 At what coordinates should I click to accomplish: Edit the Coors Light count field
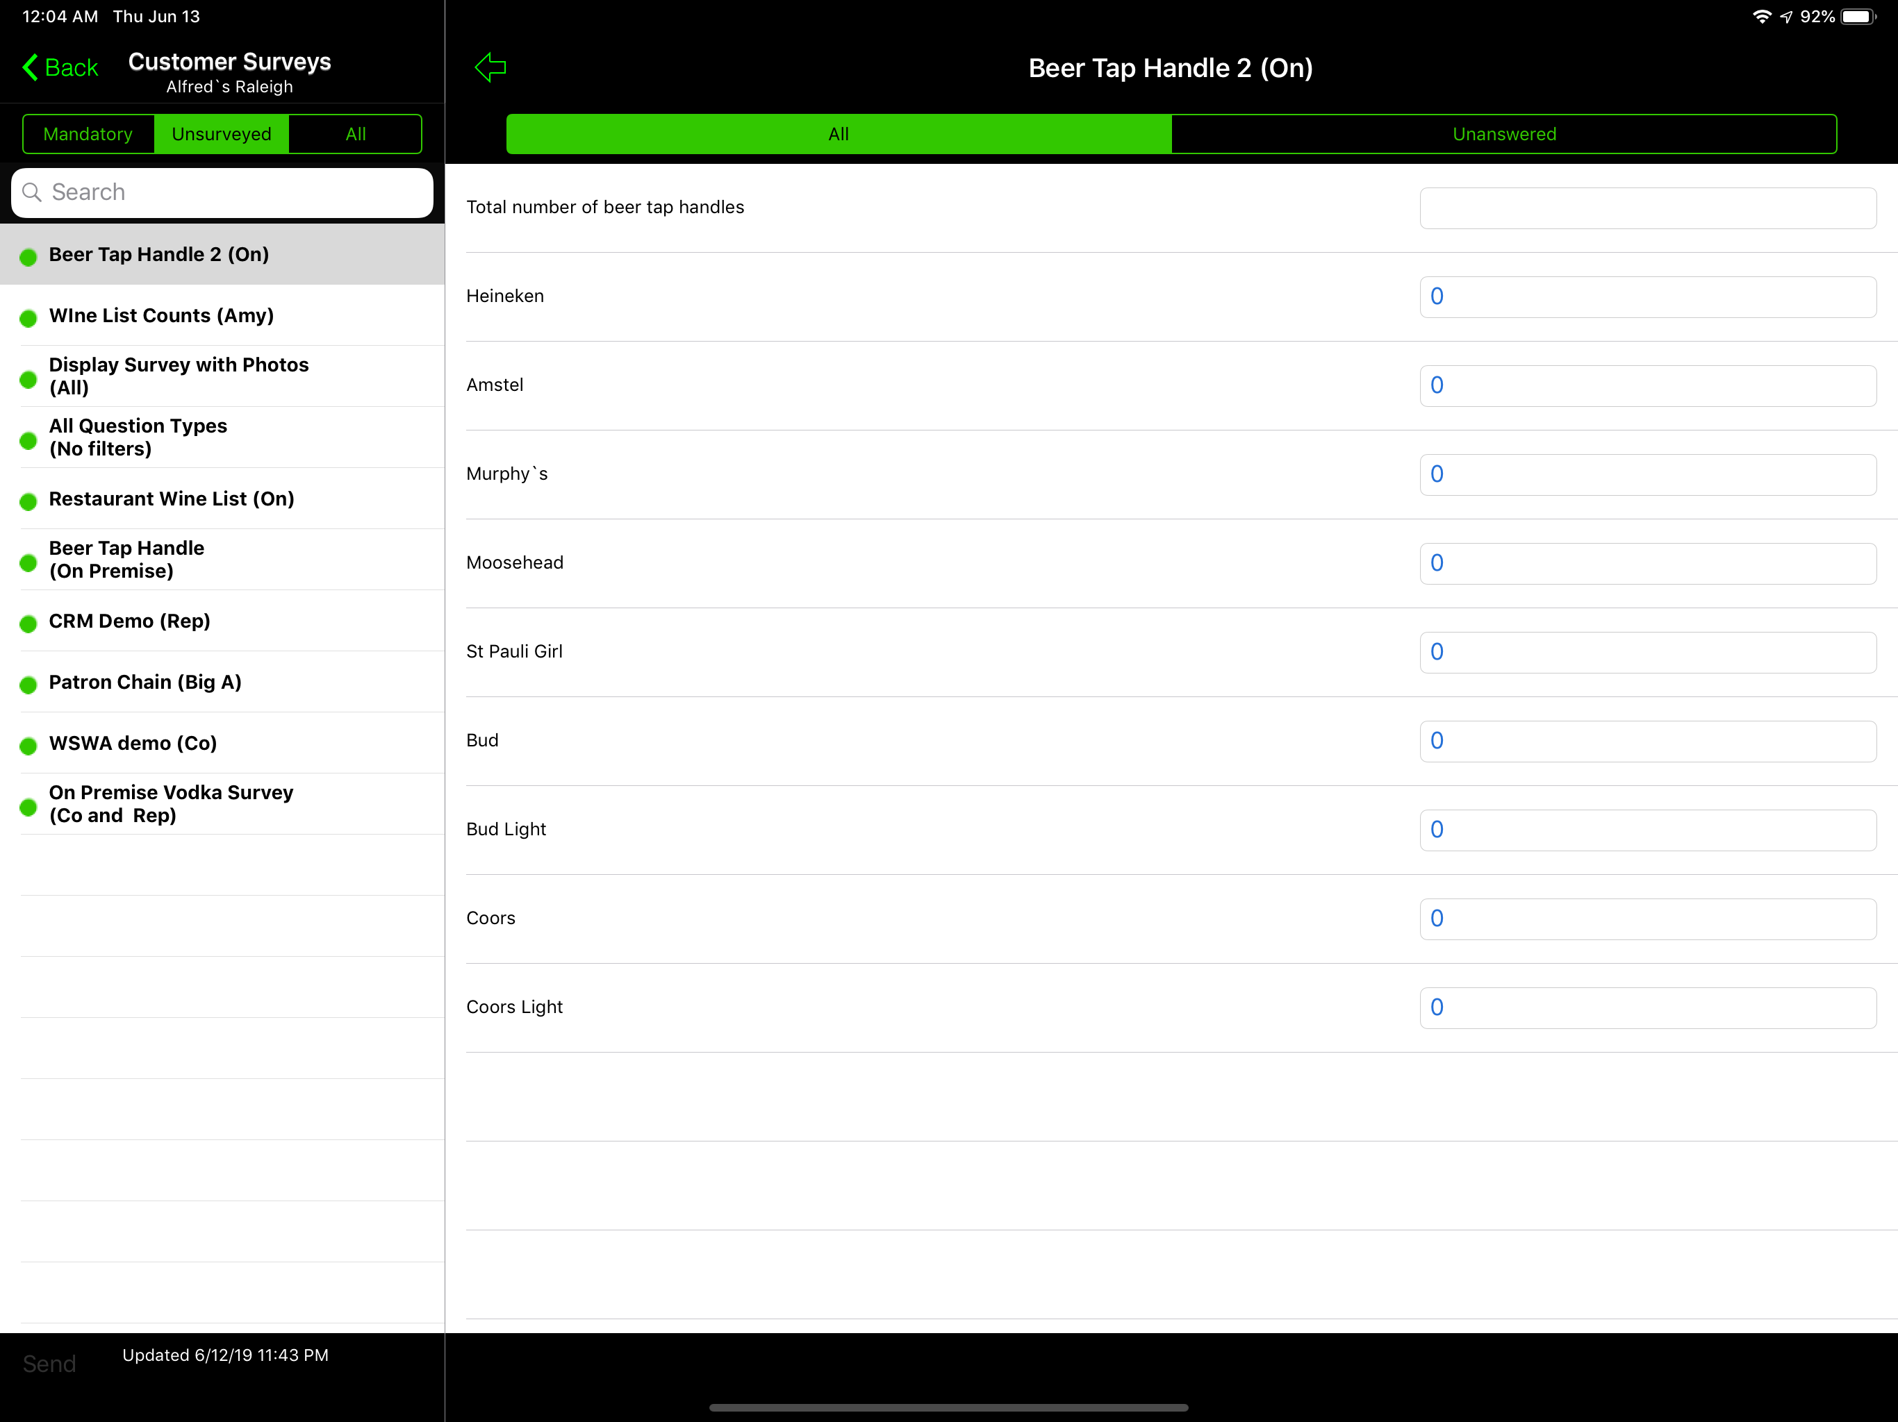[1647, 1007]
